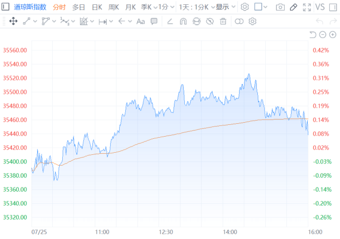Enter fullscreen chart mode
Viewport: 340px width, 239px height.
[307, 7]
